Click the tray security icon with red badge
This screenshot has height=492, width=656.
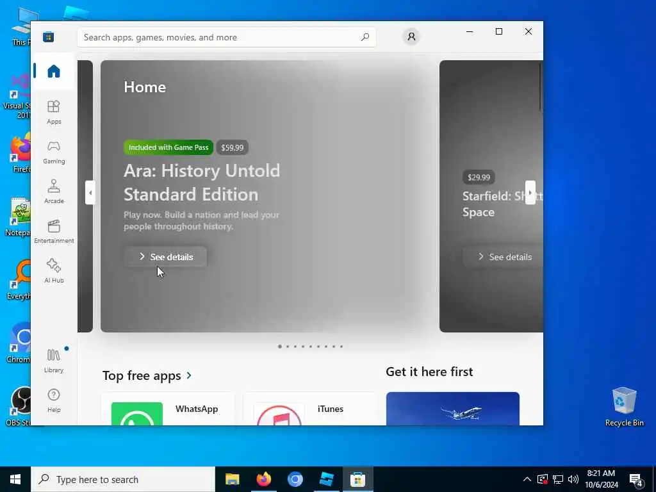click(543, 479)
